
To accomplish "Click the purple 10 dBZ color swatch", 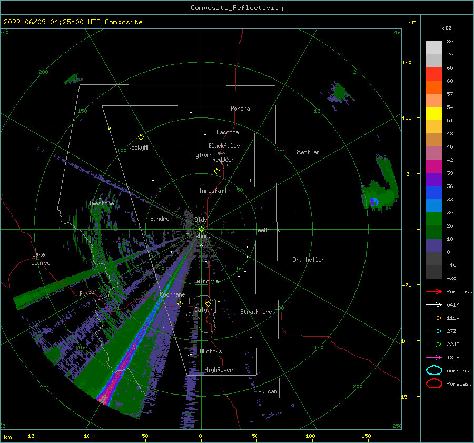I will 434,245.
